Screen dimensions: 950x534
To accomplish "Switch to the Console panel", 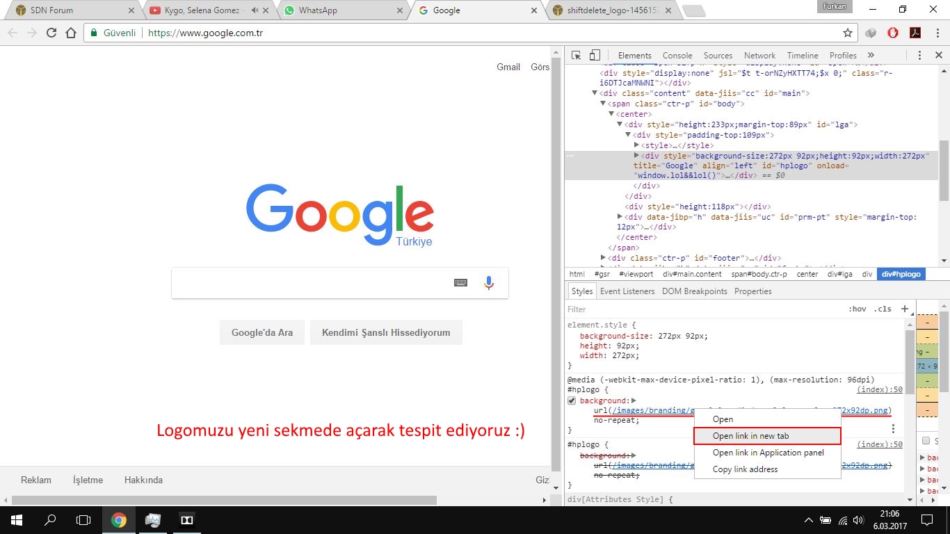I will [677, 56].
